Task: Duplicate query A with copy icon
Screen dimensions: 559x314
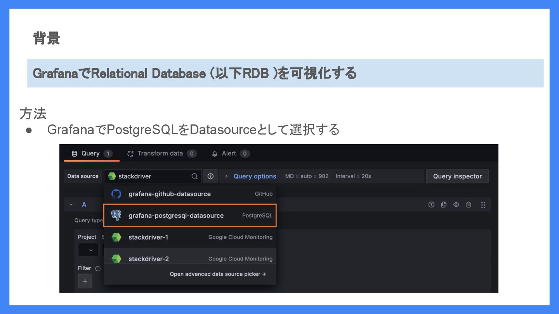Action: point(444,204)
